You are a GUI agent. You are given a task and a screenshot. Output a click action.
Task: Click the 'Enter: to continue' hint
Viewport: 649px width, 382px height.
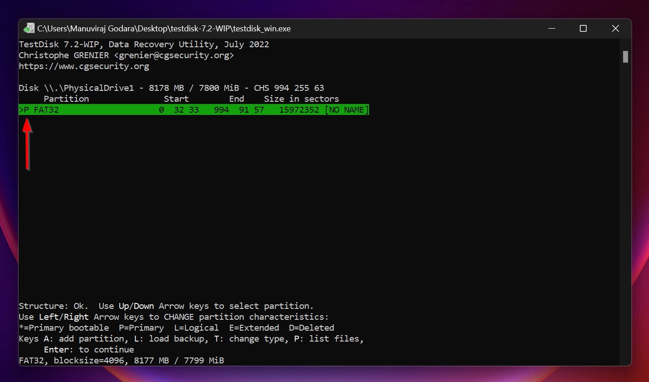[x=89, y=349]
